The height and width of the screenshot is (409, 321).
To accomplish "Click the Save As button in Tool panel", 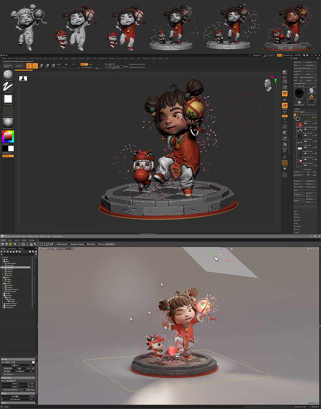I will [311, 62].
